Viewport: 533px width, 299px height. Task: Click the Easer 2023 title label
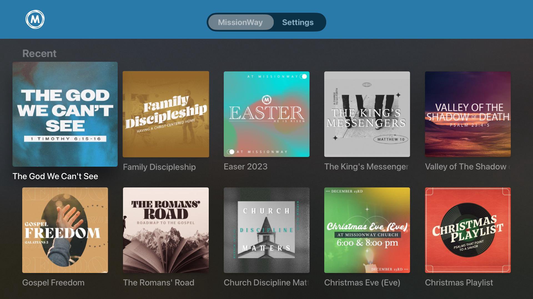245,167
